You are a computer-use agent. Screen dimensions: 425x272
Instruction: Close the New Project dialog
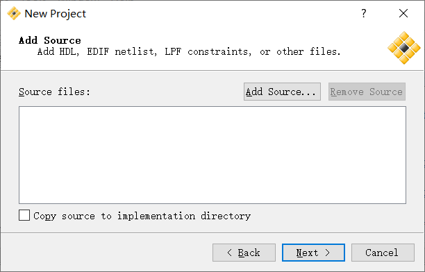[x=403, y=13]
